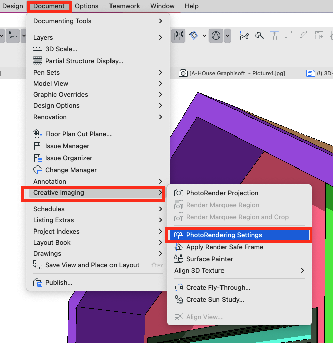Open the Document menu in menu bar

[49, 6]
